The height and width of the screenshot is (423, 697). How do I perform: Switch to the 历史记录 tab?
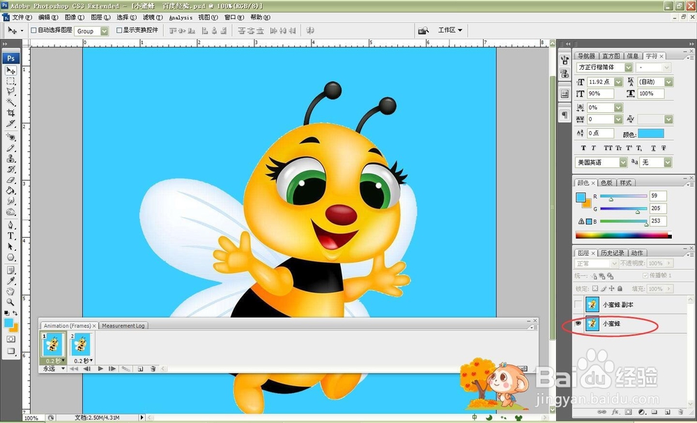coord(612,253)
